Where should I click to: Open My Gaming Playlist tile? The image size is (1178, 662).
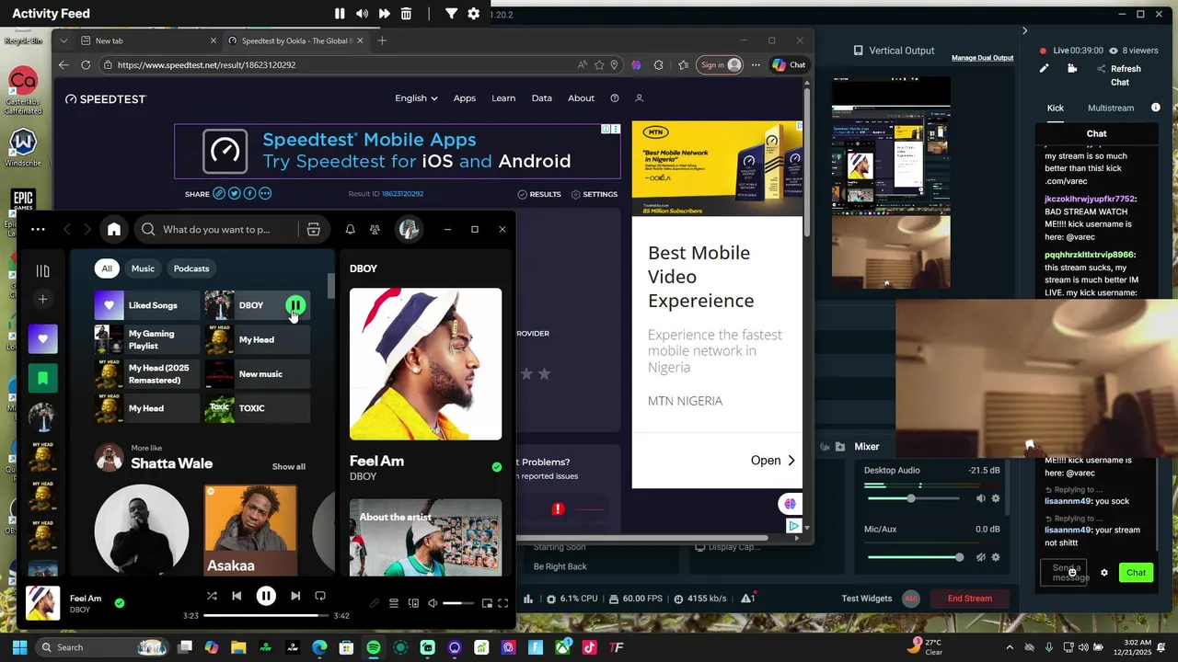click(146, 339)
